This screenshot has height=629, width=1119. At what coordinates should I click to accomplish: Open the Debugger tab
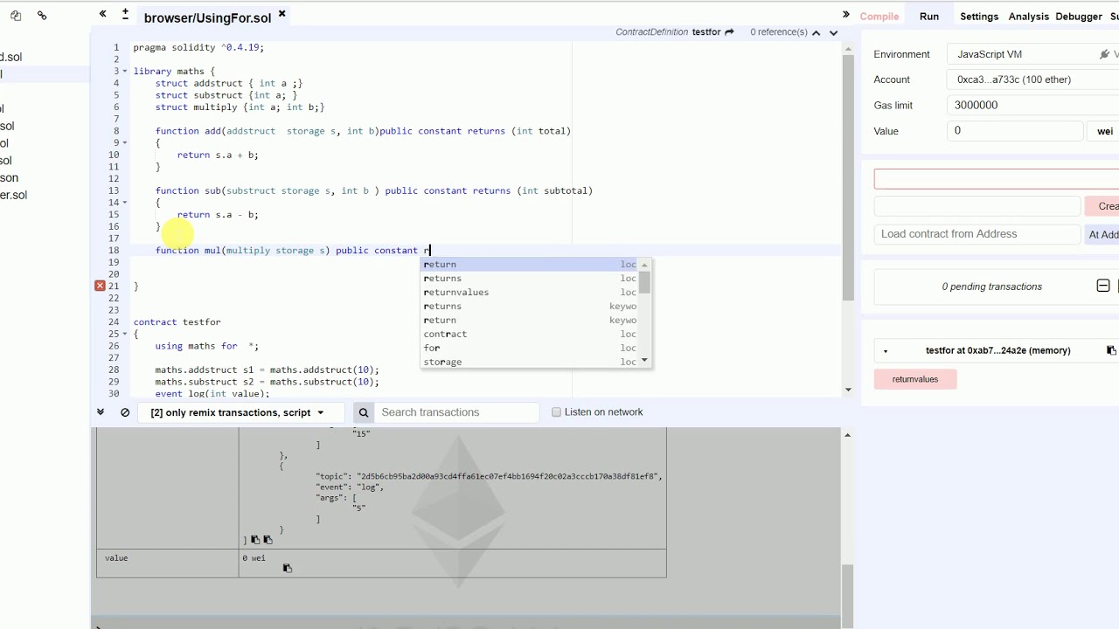[1079, 17]
